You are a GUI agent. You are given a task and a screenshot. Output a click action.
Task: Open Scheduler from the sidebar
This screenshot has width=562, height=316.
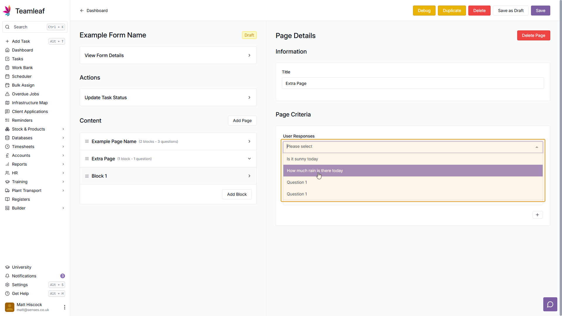[22, 76]
